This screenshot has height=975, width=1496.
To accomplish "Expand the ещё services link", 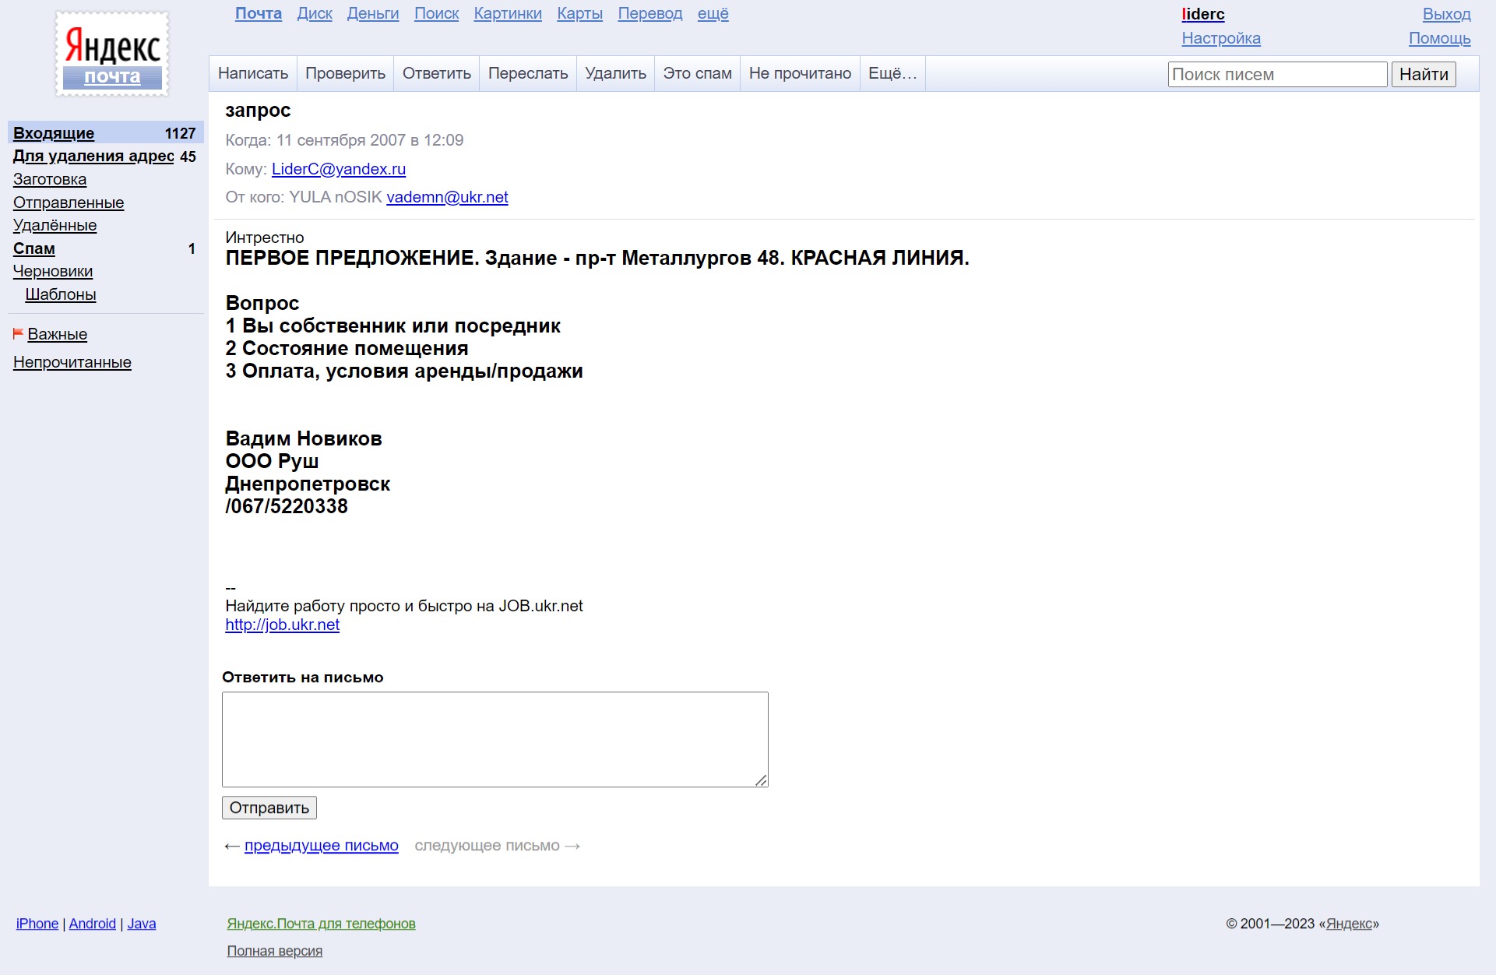I will coord(713,13).
